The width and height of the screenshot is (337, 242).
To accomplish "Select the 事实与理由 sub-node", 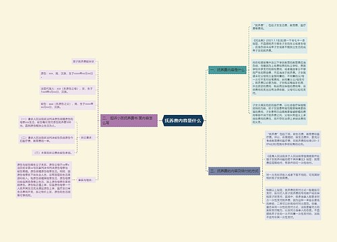I will (x=86, y=180).
